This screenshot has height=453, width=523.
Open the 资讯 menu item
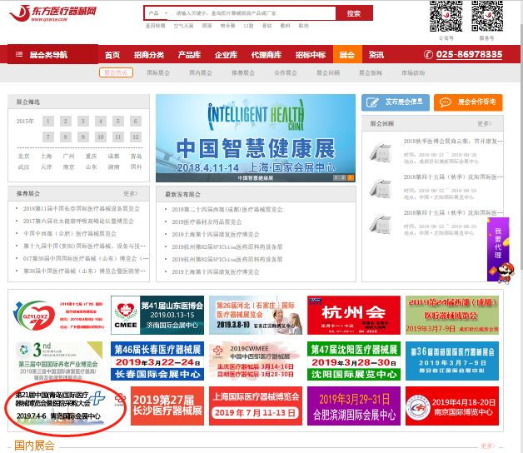click(376, 55)
